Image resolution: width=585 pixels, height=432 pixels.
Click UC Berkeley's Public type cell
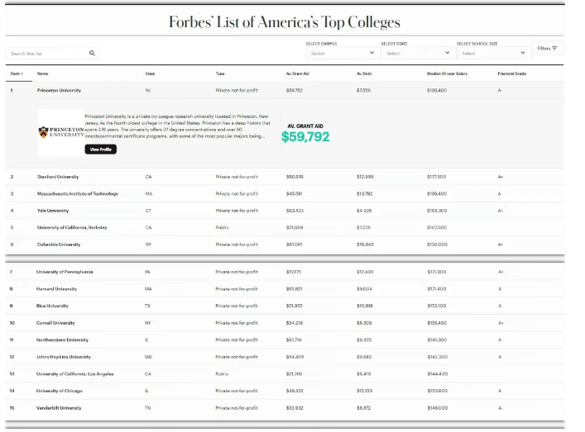222,227
